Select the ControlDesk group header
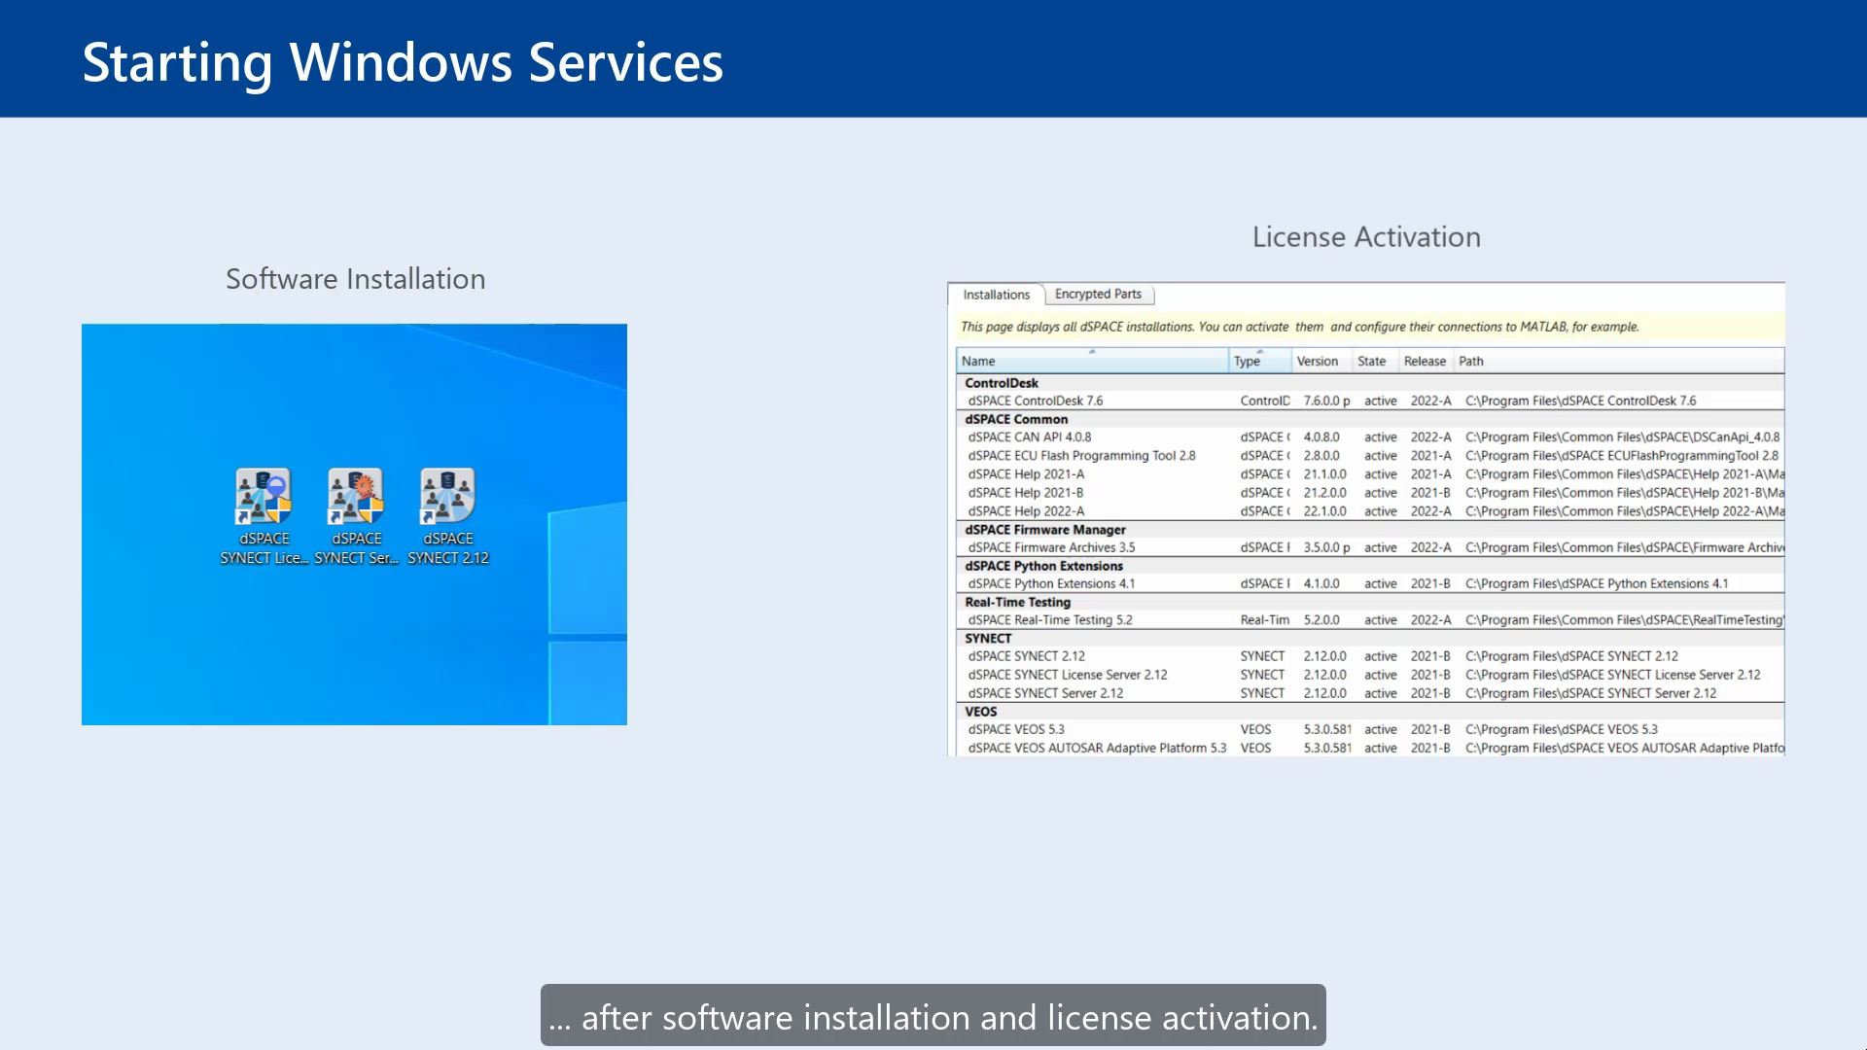This screenshot has height=1050, width=1867. (1370, 383)
